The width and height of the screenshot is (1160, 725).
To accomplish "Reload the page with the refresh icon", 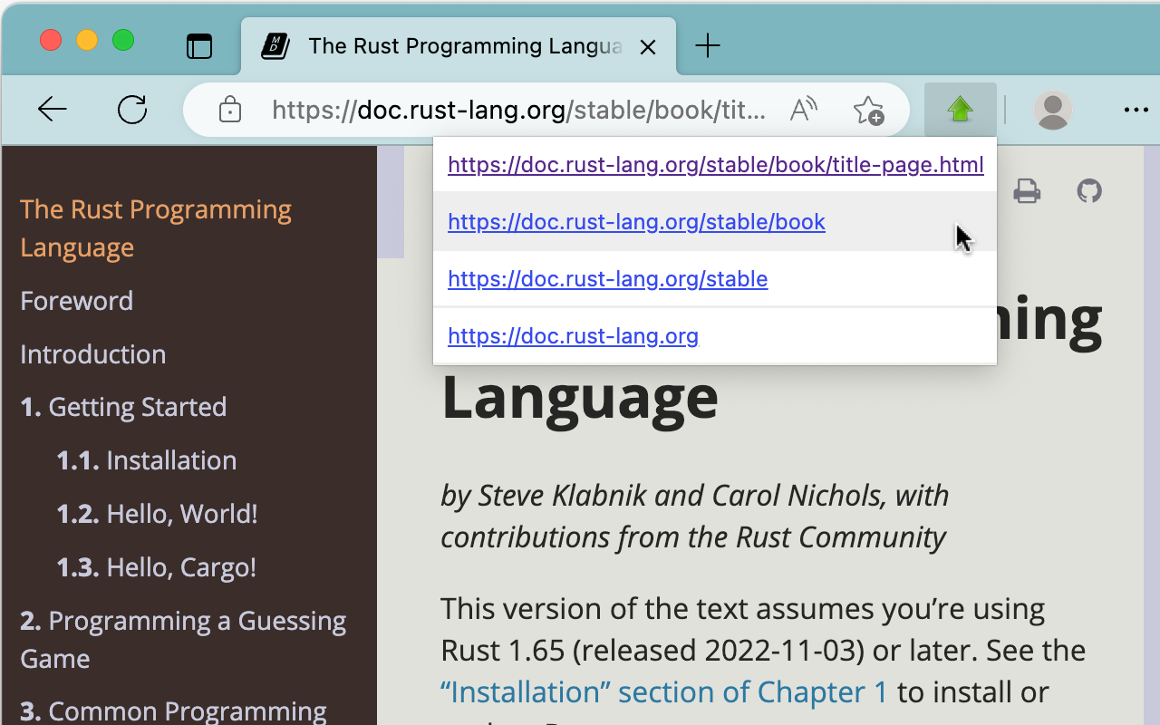I will 132,110.
